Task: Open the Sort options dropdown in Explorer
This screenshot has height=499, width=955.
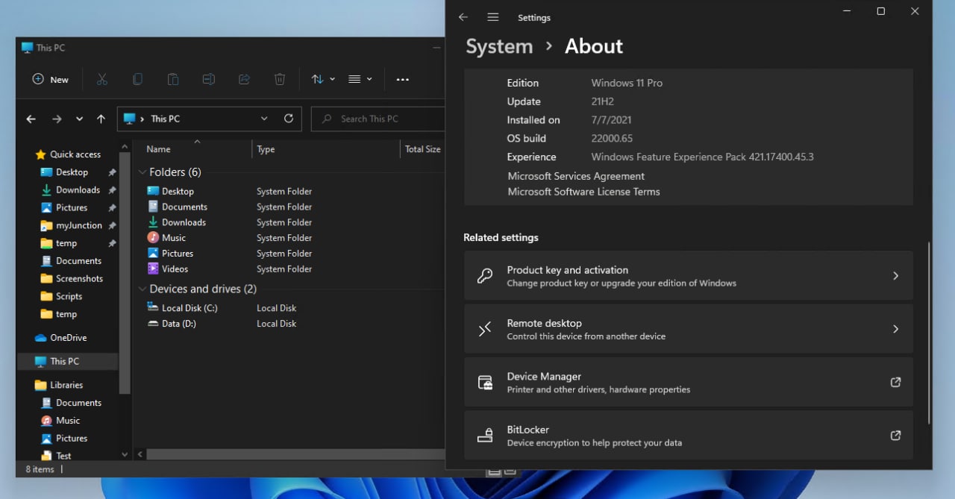Action: click(x=323, y=79)
